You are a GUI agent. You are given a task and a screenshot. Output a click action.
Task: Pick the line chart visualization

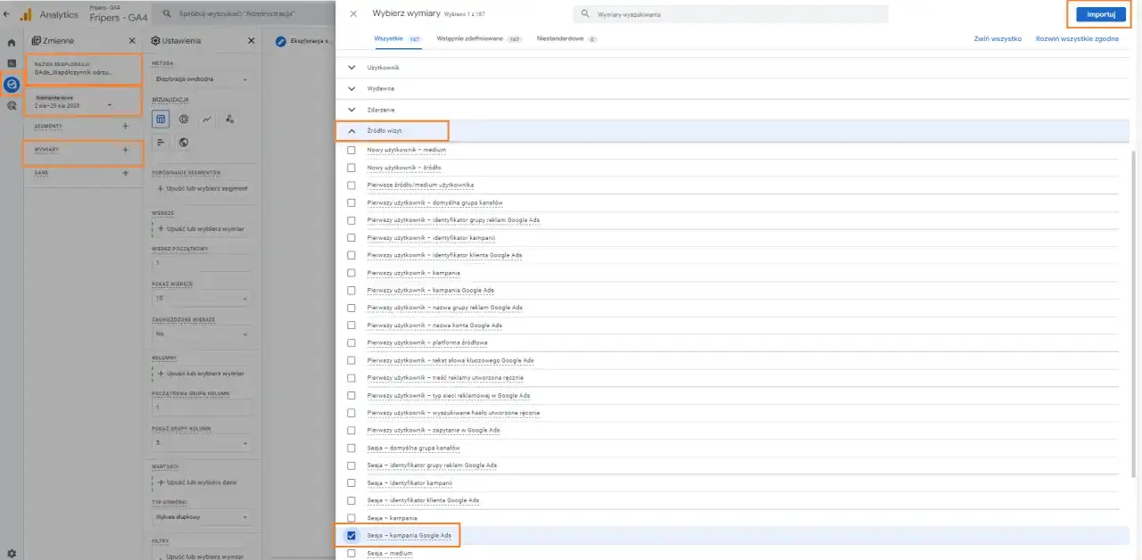tap(206, 119)
